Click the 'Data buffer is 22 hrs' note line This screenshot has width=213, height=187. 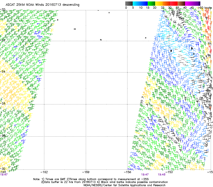click(104, 182)
